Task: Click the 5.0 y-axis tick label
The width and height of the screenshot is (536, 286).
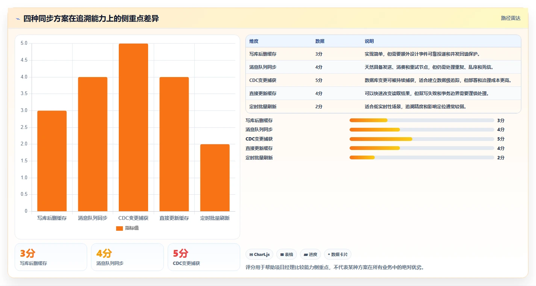Action: coord(24,43)
